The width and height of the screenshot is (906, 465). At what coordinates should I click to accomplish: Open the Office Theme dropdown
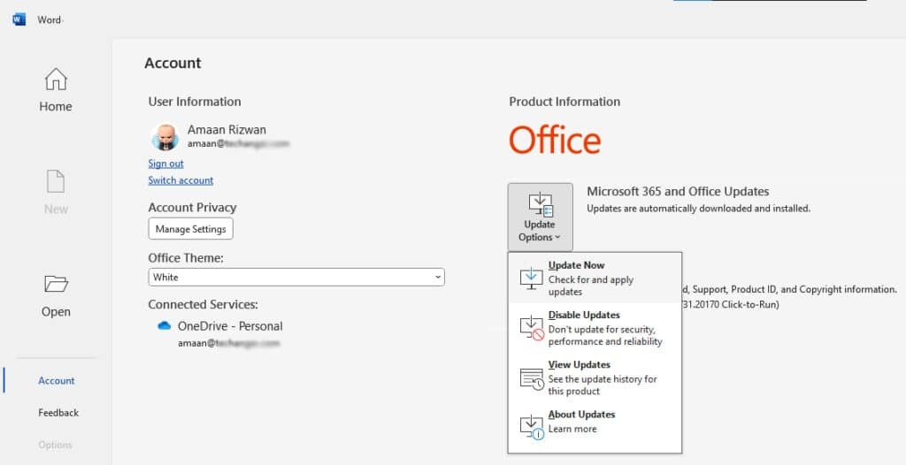296,278
